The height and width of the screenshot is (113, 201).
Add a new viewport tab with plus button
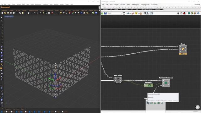26,109
